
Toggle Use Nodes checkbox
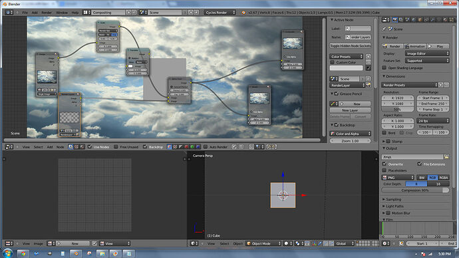[x=90, y=147]
